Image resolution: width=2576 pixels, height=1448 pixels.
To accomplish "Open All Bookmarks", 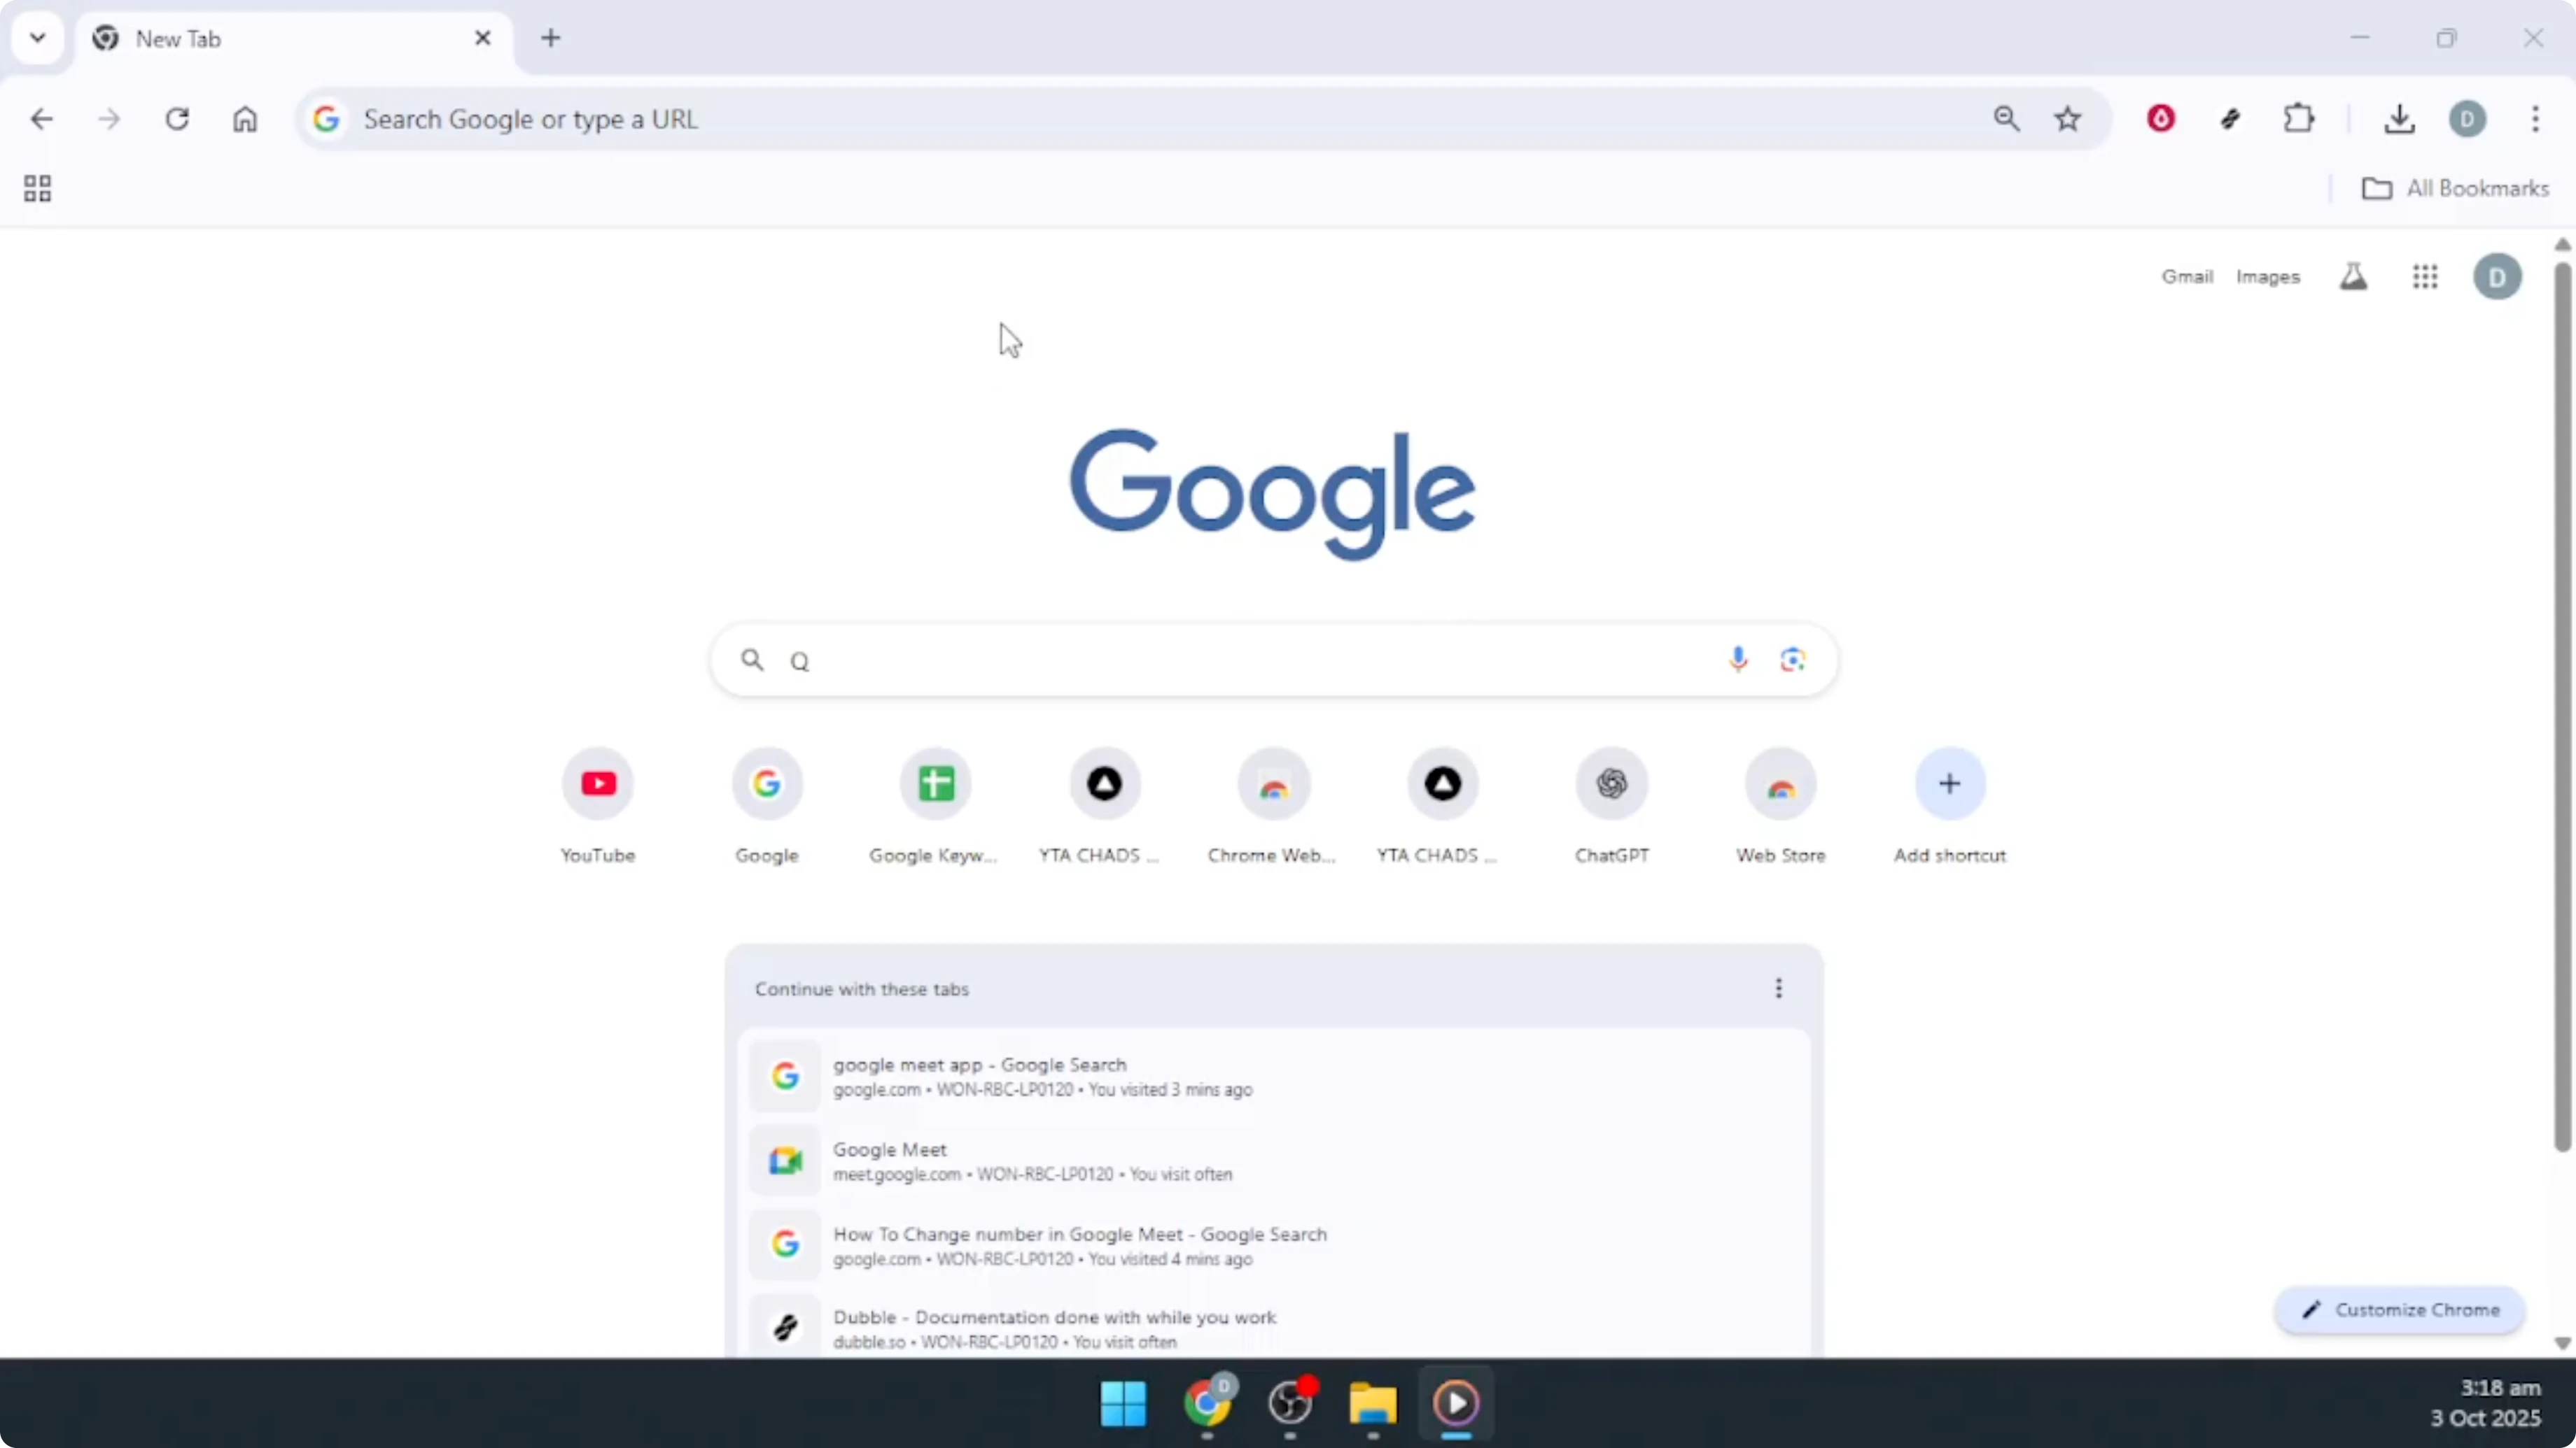I will click(2455, 188).
